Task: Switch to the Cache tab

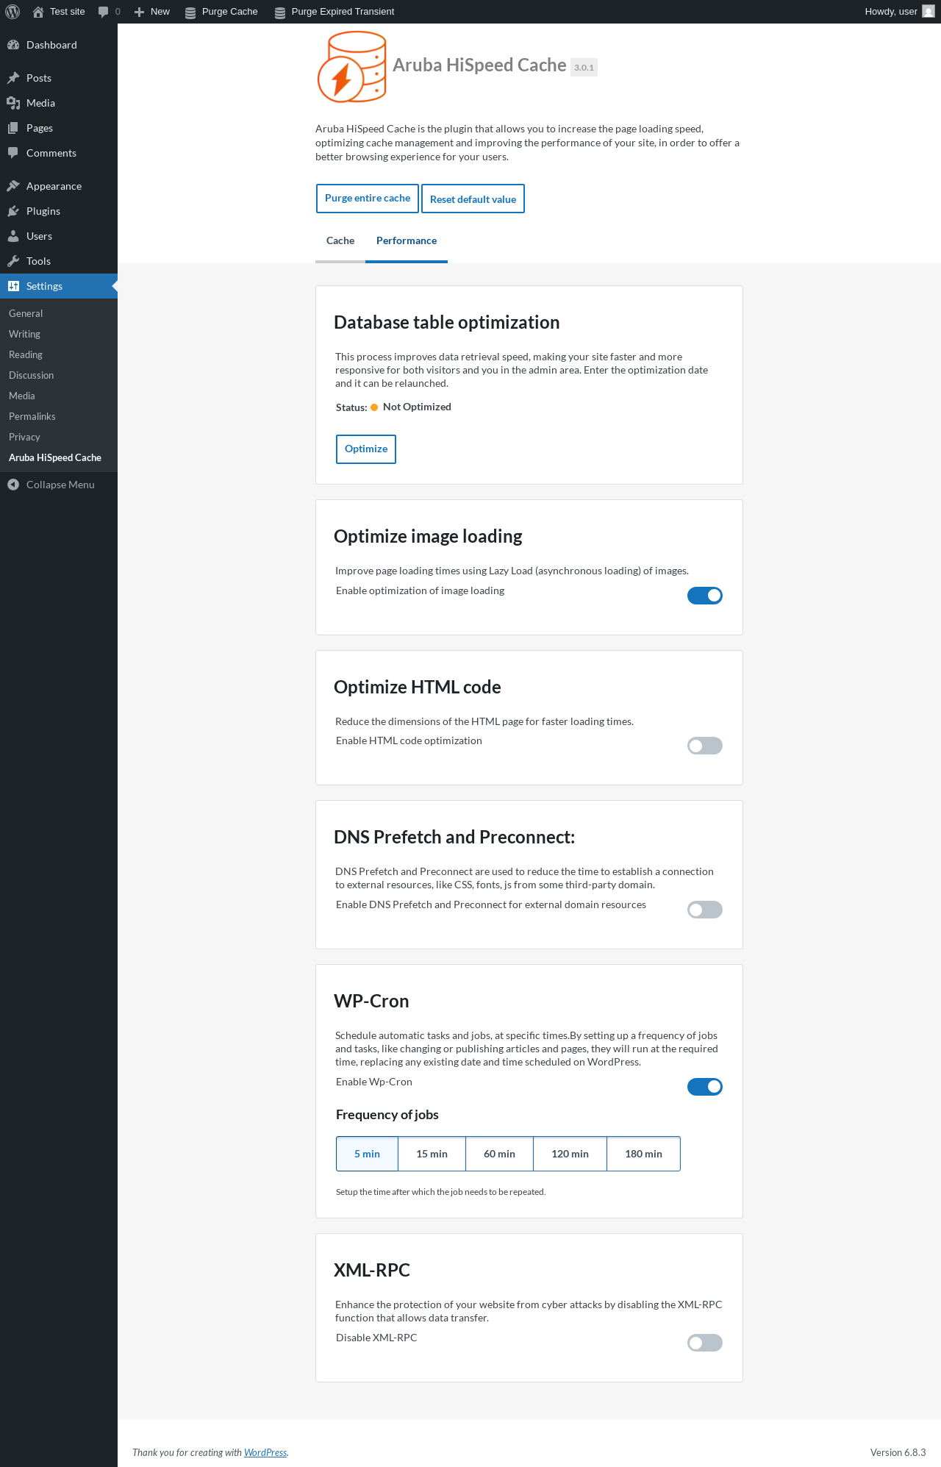Action: pos(340,240)
